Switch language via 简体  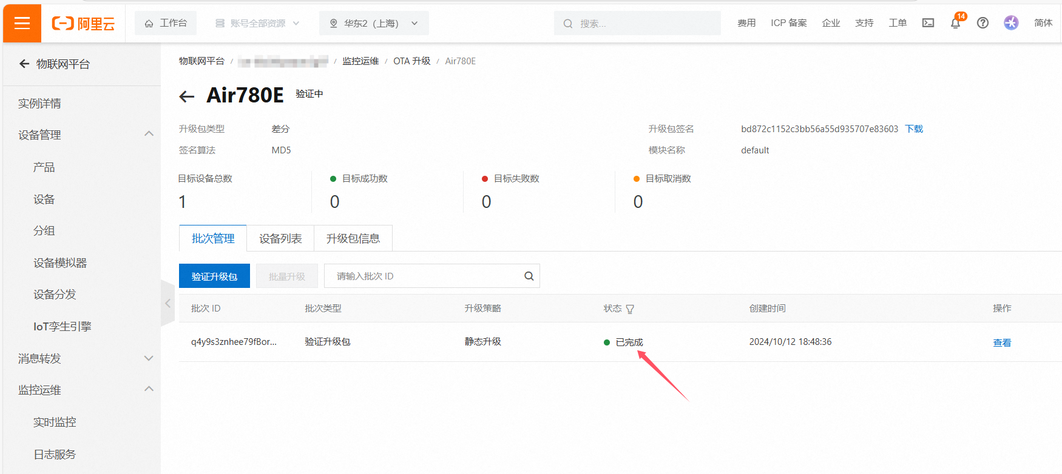[x=1043, y=23]
